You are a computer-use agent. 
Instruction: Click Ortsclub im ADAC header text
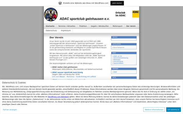point(120,14)
